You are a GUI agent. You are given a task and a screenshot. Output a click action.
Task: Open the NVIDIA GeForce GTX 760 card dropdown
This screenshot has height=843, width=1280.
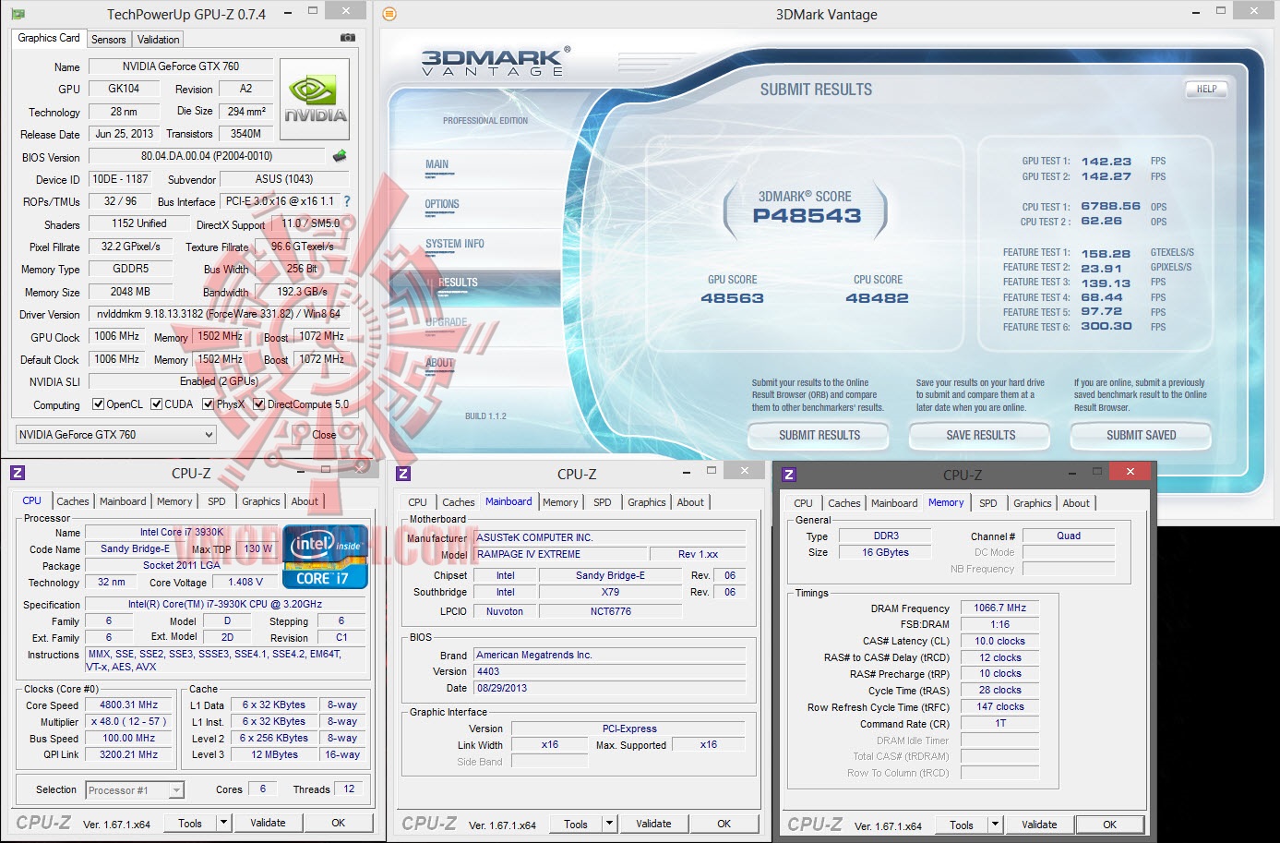(x=116, y=435)
